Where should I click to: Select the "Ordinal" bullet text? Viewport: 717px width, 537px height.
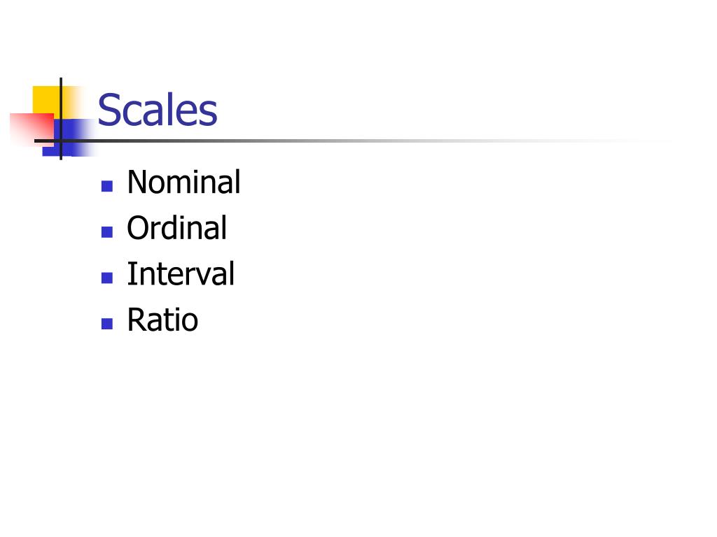coord(176,229)
